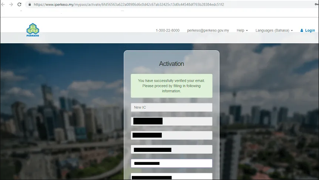This screenshot has height=180, width=319.
Task: Click the PERKESO logo
Action: tap(33, 30)
